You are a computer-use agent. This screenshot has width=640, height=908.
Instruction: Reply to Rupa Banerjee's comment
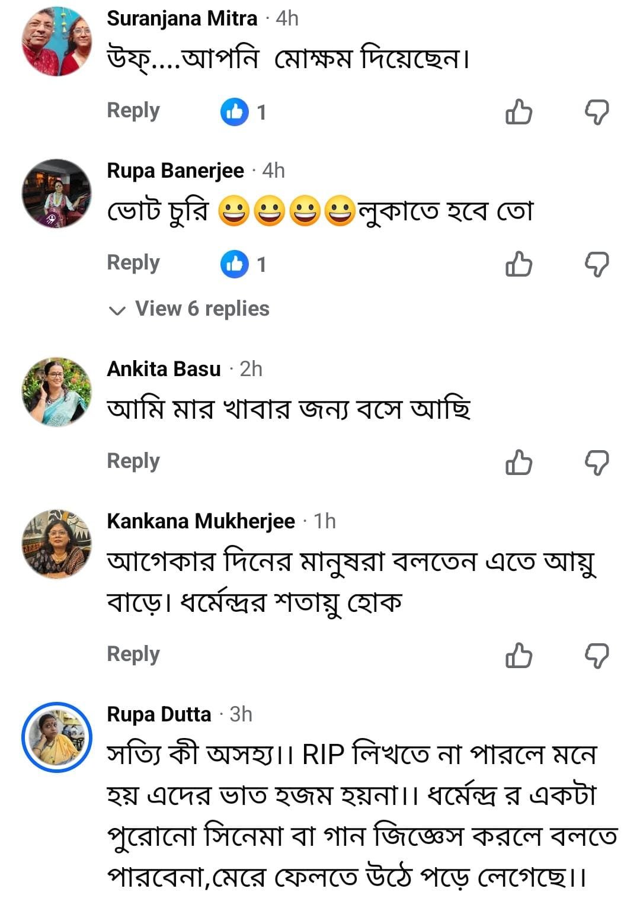coord(133,263)
